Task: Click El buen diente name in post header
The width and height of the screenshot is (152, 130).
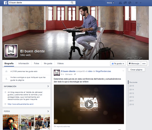Action: coord(68,71)
